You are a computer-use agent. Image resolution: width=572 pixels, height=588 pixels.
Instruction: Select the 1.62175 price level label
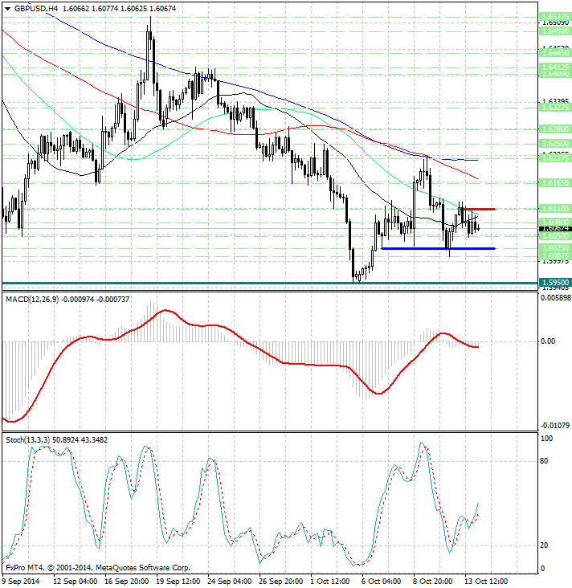(555, 158)
